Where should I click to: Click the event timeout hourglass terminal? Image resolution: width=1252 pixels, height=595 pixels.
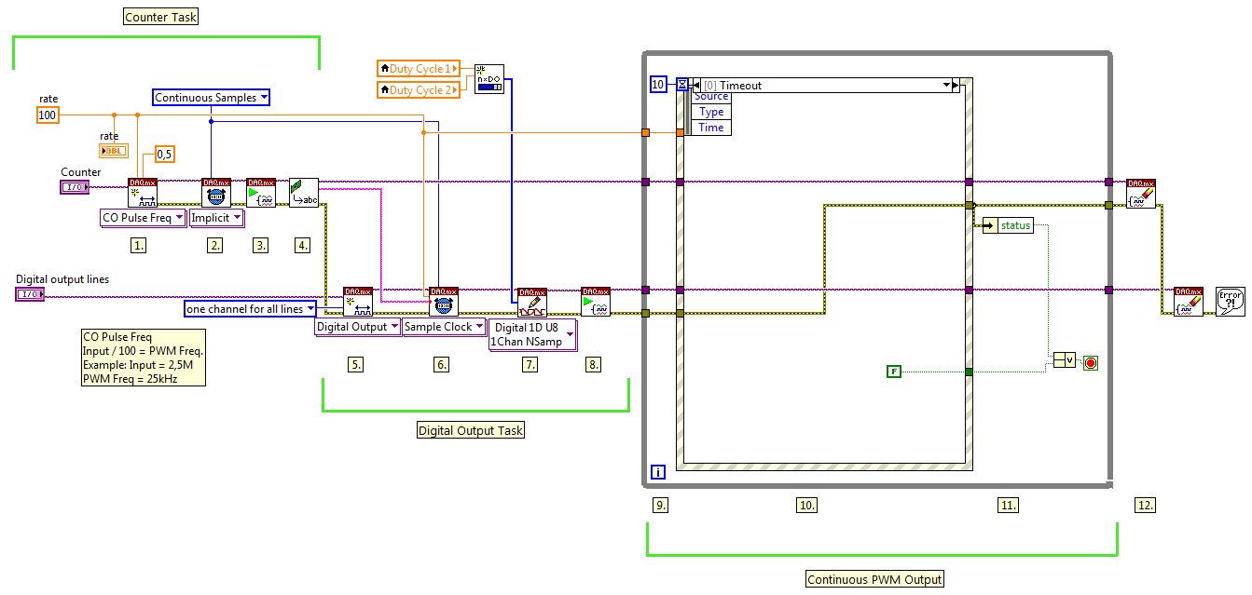pyautogui.click(x=682, y=85)
